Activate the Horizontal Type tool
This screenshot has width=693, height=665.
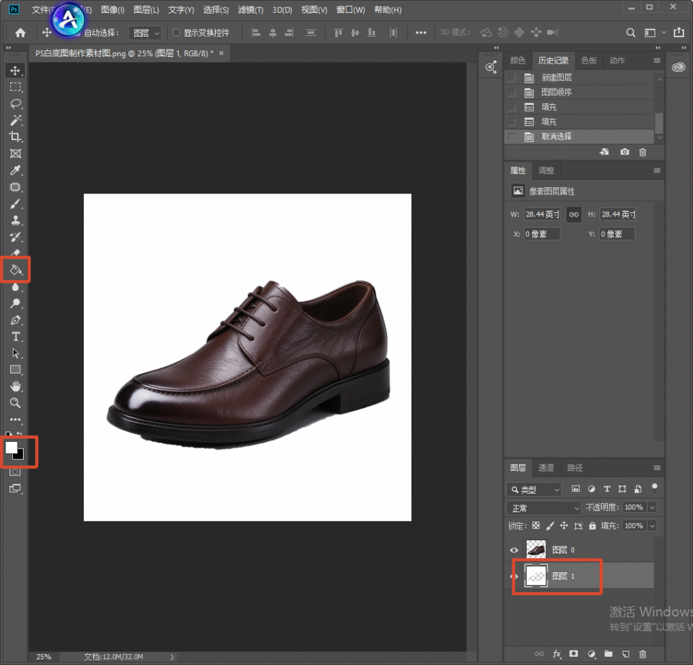[x=16, y=337]
